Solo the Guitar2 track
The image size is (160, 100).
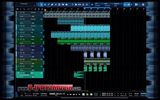coord(24,19)
